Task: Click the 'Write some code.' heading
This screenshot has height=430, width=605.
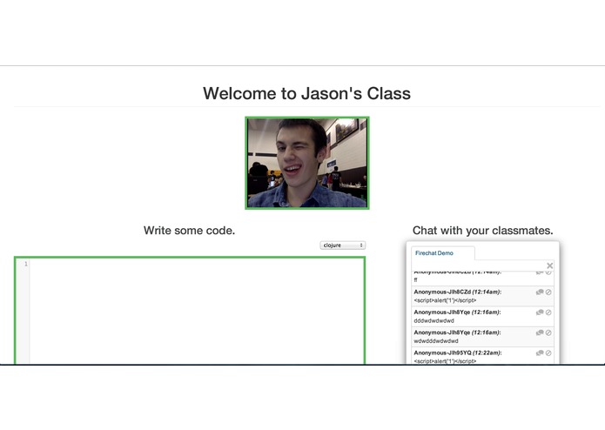Action: coord(189,231)
